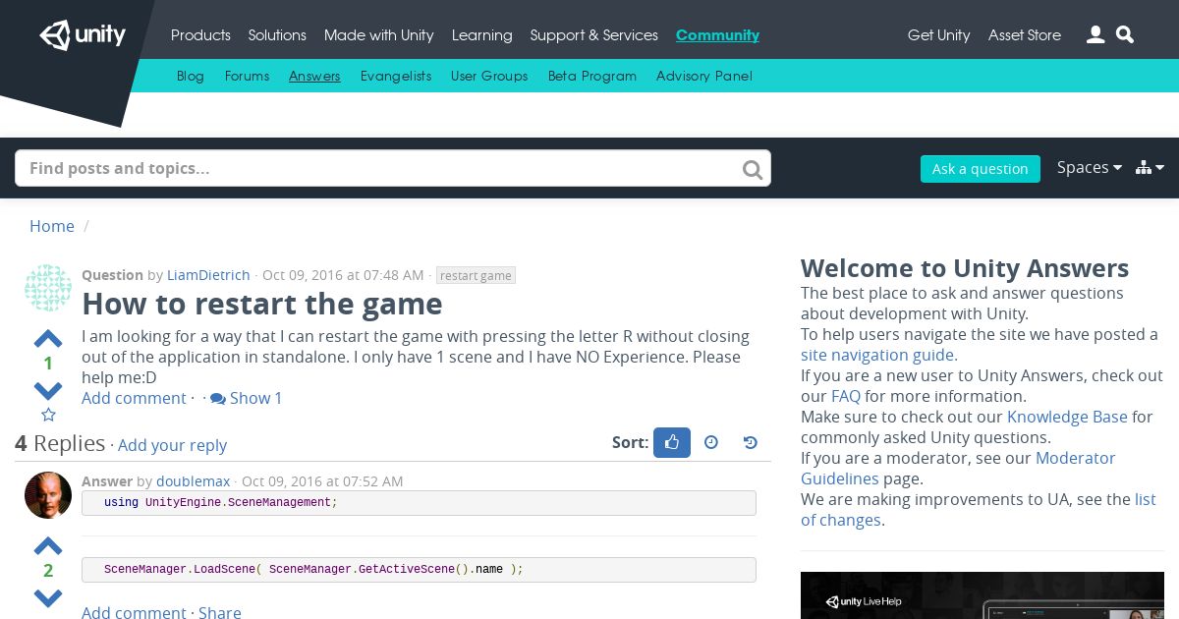
Task: Sort replies by date clock icon
Action: (711, 442)
